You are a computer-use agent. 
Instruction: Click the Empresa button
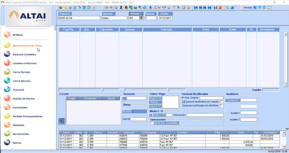pos(65,13)
